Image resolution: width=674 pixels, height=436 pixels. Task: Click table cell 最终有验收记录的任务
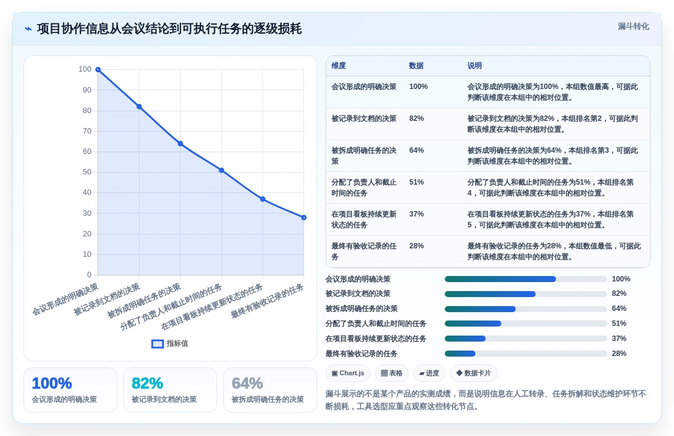tap(364, 251)
